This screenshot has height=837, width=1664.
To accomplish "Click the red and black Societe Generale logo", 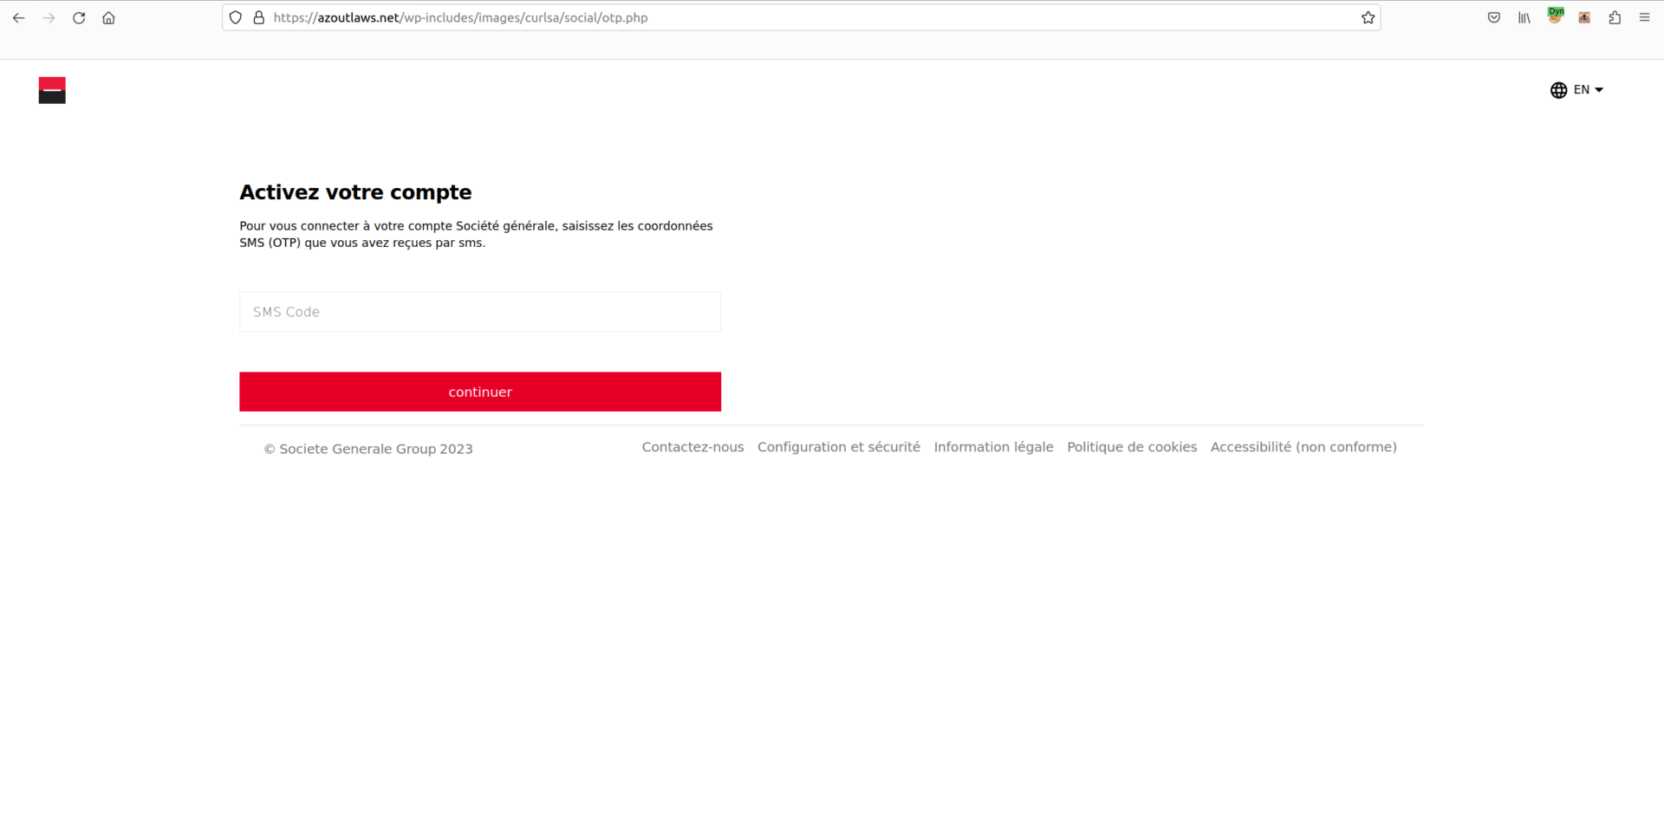I will (52, 90).
